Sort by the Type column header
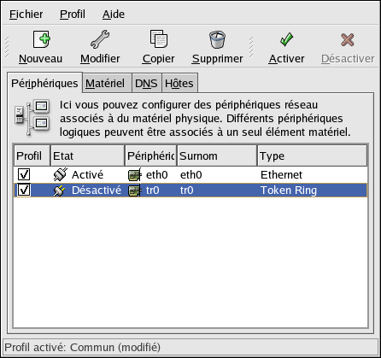381x358 pixels. tap(312, 156)
